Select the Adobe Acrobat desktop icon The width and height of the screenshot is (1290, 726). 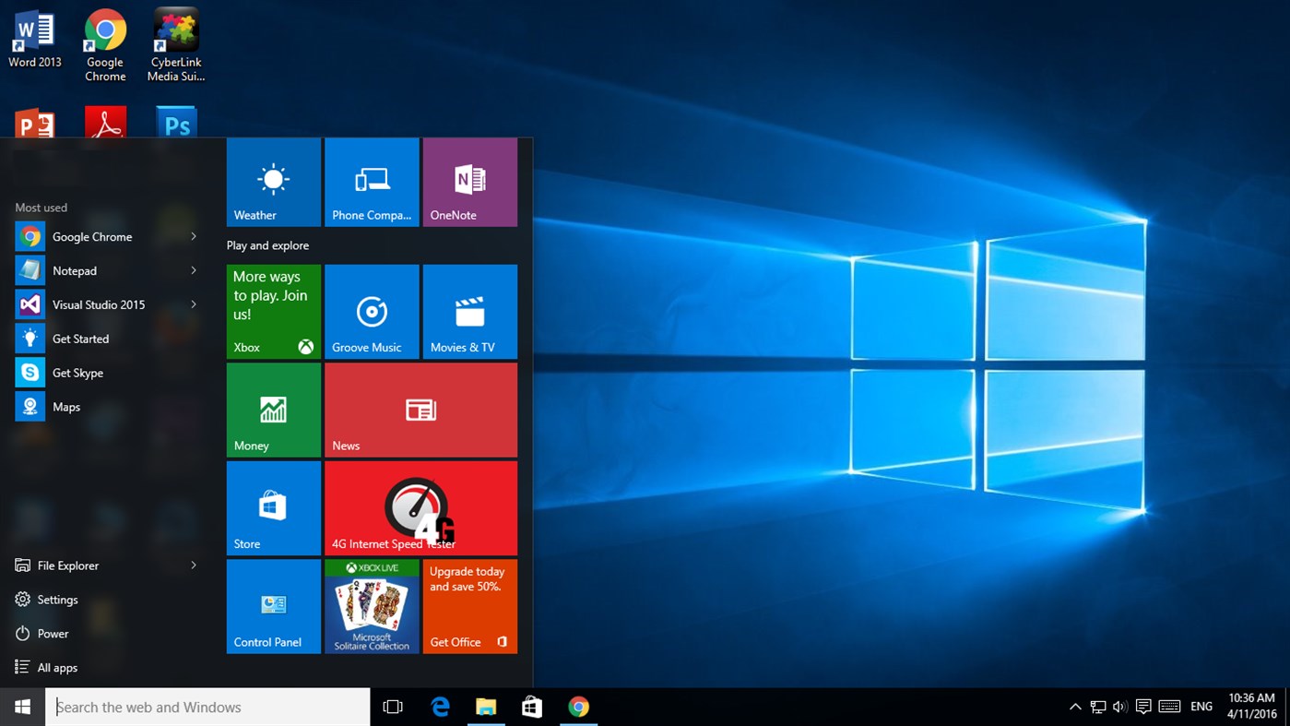(105, 123)
